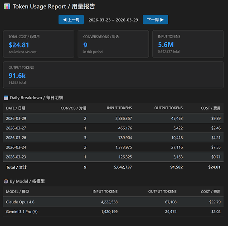This screenshot has height=226, width=228.
Task: Click the date range 2026-03-23 ~ 2026-03-29
Action: tap(113, 20)
